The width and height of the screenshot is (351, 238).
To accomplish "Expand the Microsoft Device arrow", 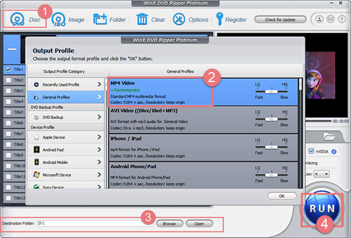I will click(x=99, y=175).
